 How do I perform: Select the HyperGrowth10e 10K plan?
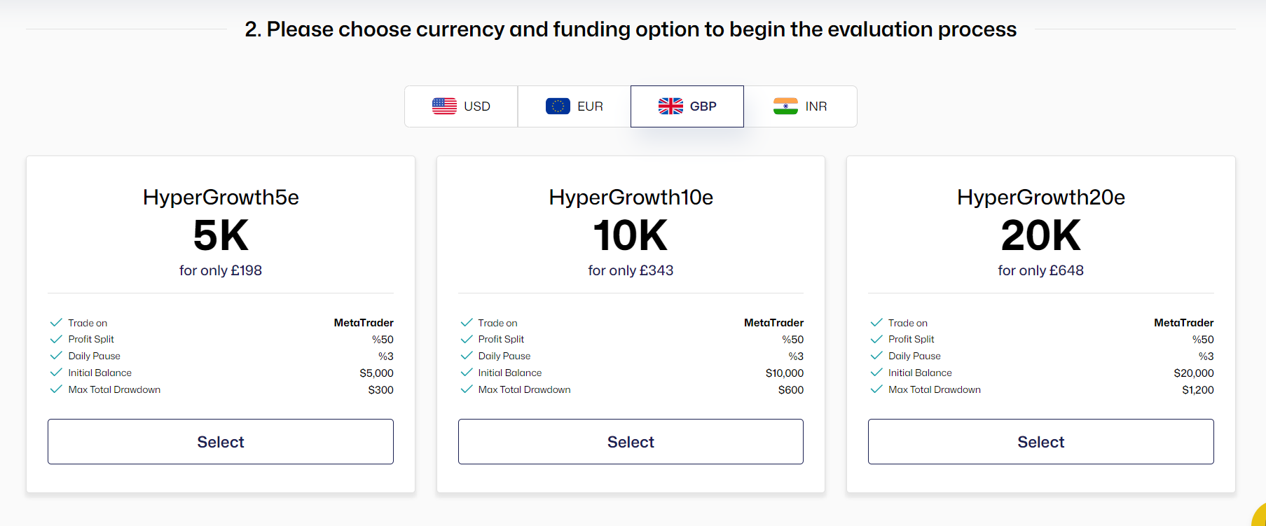tap(631, 442)
